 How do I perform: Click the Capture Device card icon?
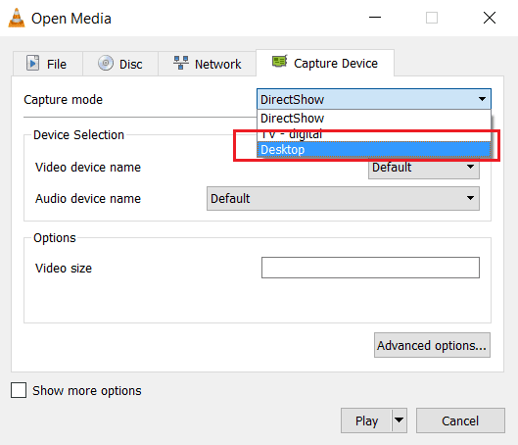coord(279,62)
